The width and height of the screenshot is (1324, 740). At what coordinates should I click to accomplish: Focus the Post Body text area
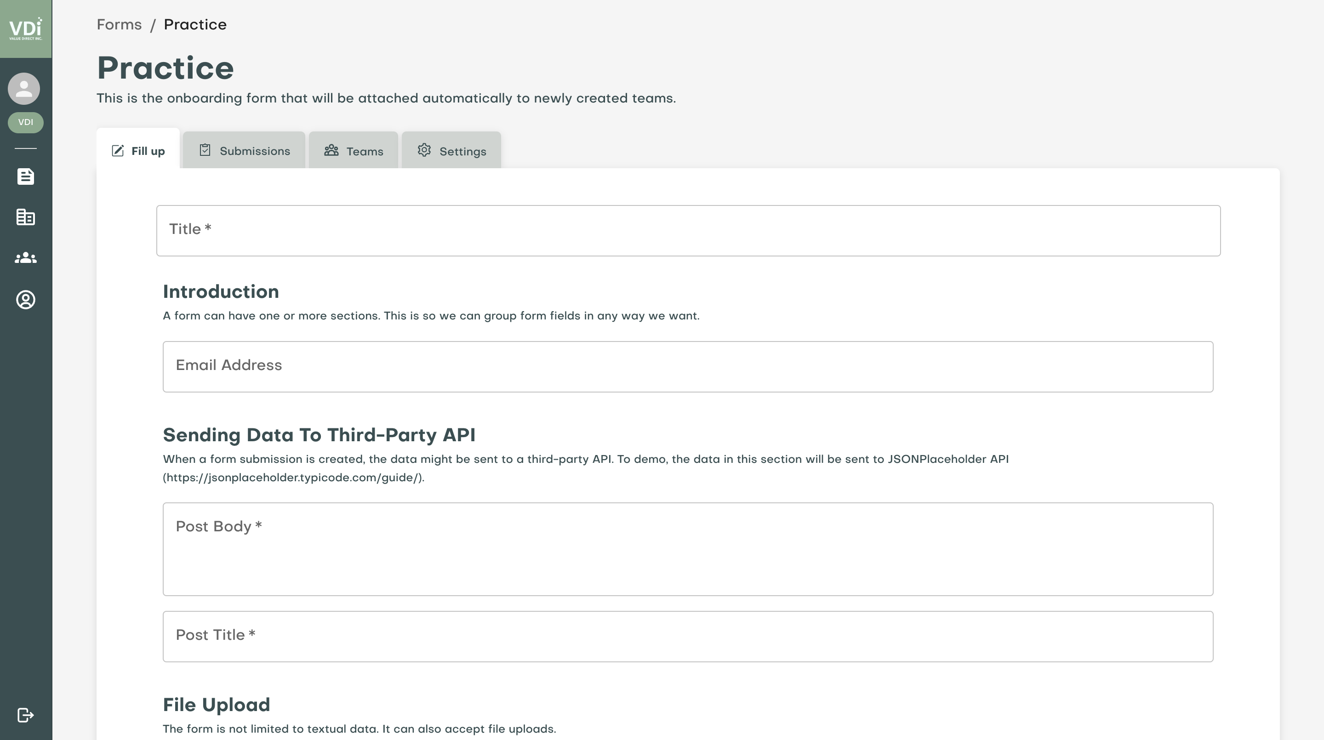point(688,549)
